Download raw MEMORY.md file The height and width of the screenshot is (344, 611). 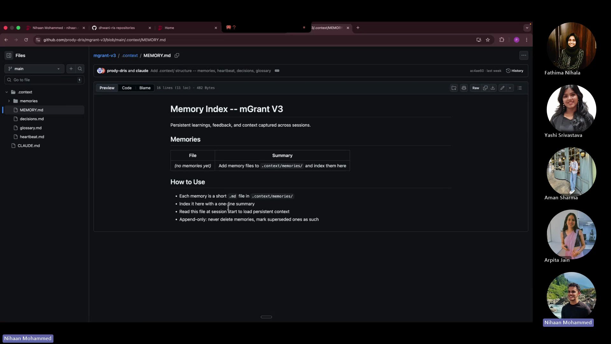[493, 88]
